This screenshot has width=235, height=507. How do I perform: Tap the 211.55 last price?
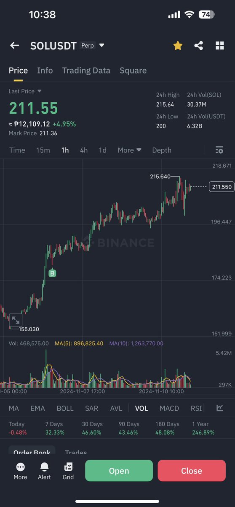[x=33, y=109]
